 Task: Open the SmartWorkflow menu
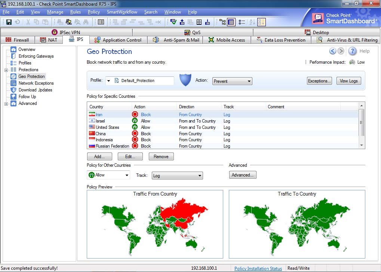tap(122, 12)
